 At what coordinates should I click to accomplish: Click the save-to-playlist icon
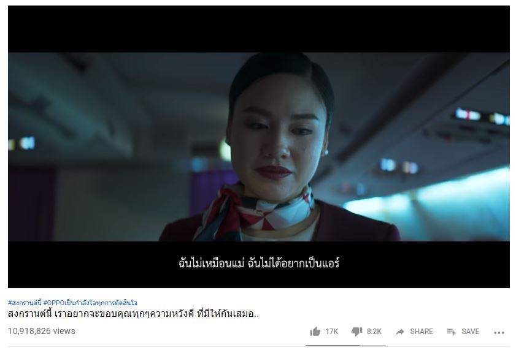point(451,332)
